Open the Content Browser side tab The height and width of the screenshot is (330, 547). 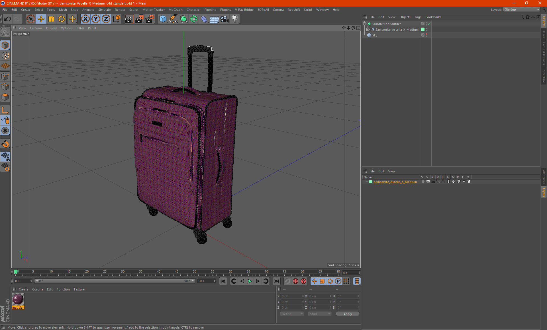pos(544,53)
